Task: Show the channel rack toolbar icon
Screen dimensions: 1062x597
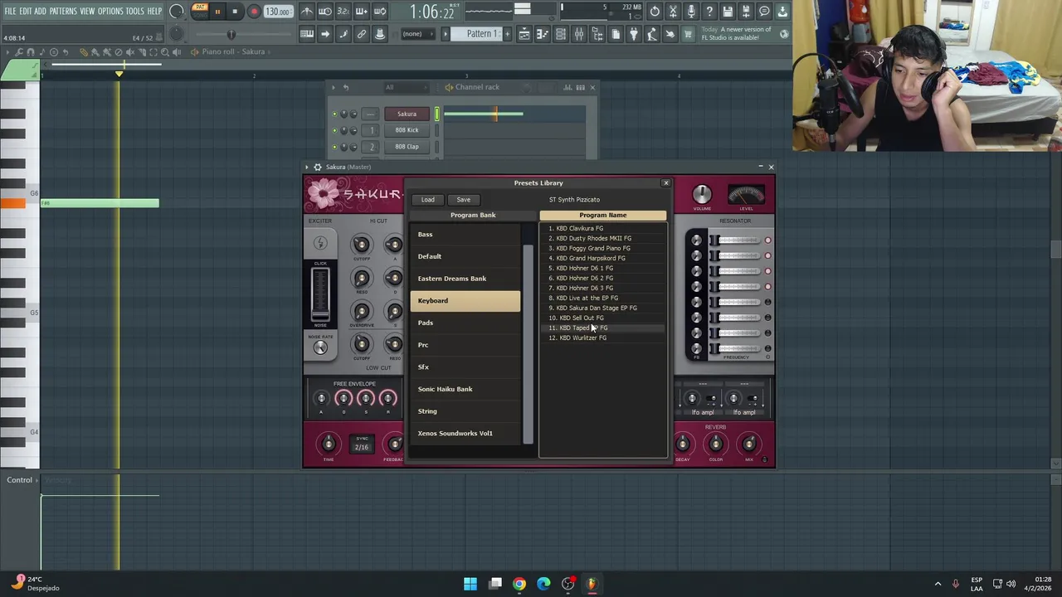Action: point(561,34)
